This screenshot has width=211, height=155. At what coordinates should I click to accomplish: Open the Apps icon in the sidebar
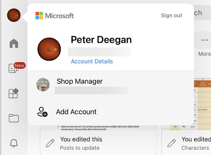[x=14, y=94]
